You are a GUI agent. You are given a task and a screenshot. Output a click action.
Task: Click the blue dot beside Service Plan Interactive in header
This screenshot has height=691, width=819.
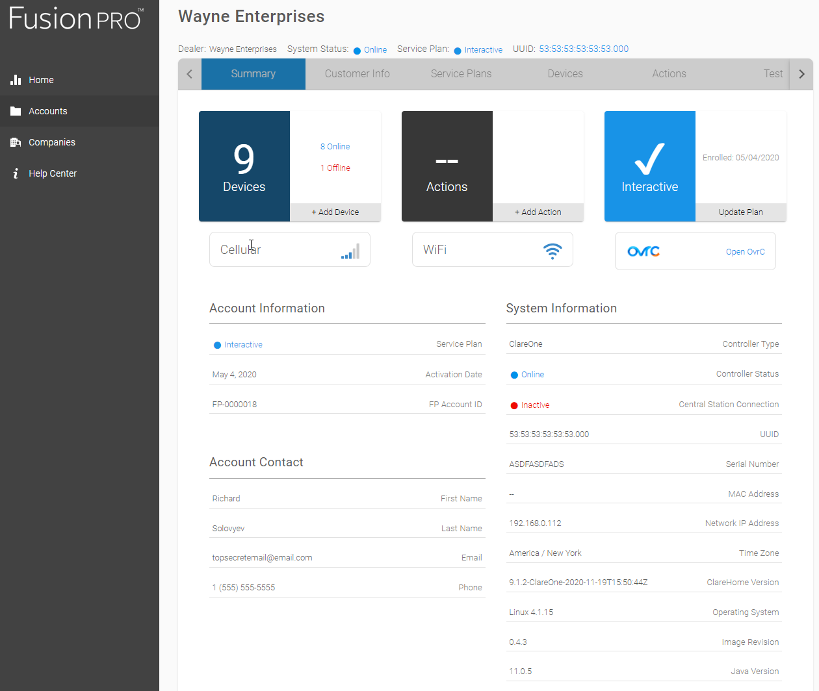458,51
